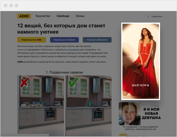Open the Жизнь menu
Viewport: 177px width, 137px height.
80,16
